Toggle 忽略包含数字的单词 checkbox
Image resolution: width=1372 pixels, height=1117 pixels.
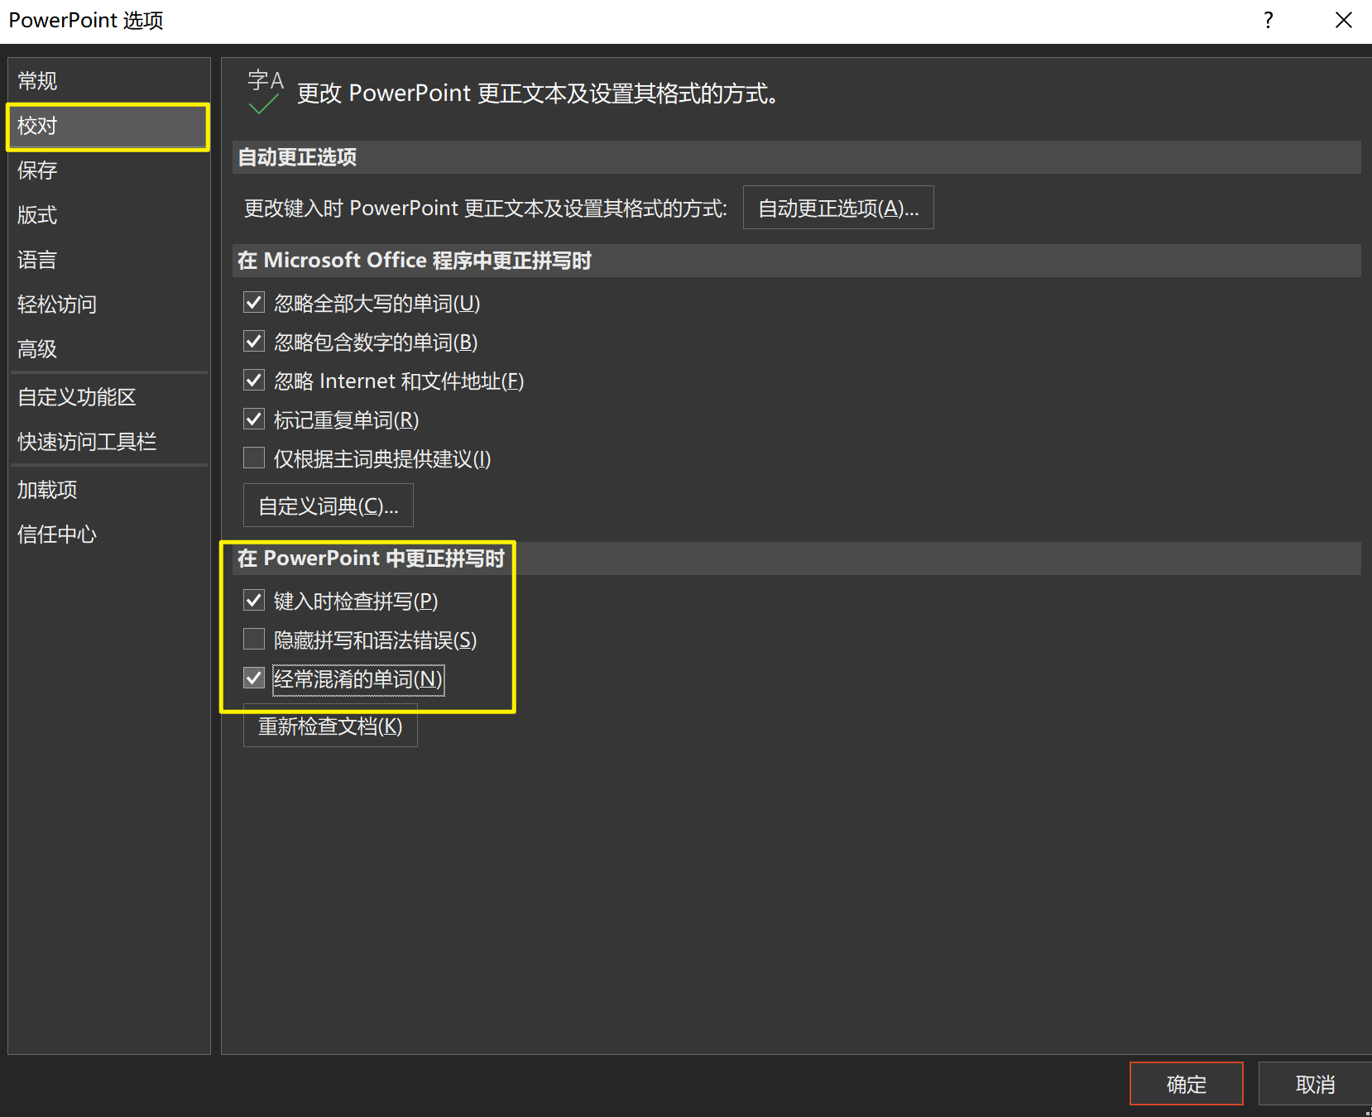[254, 342]
